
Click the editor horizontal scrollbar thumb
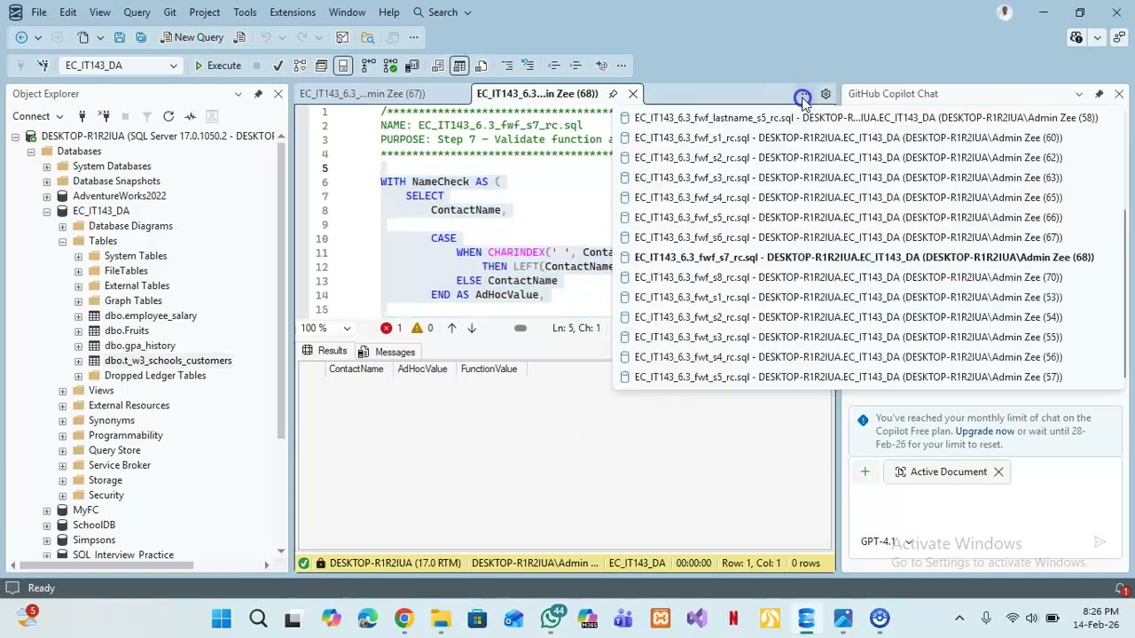521,329
